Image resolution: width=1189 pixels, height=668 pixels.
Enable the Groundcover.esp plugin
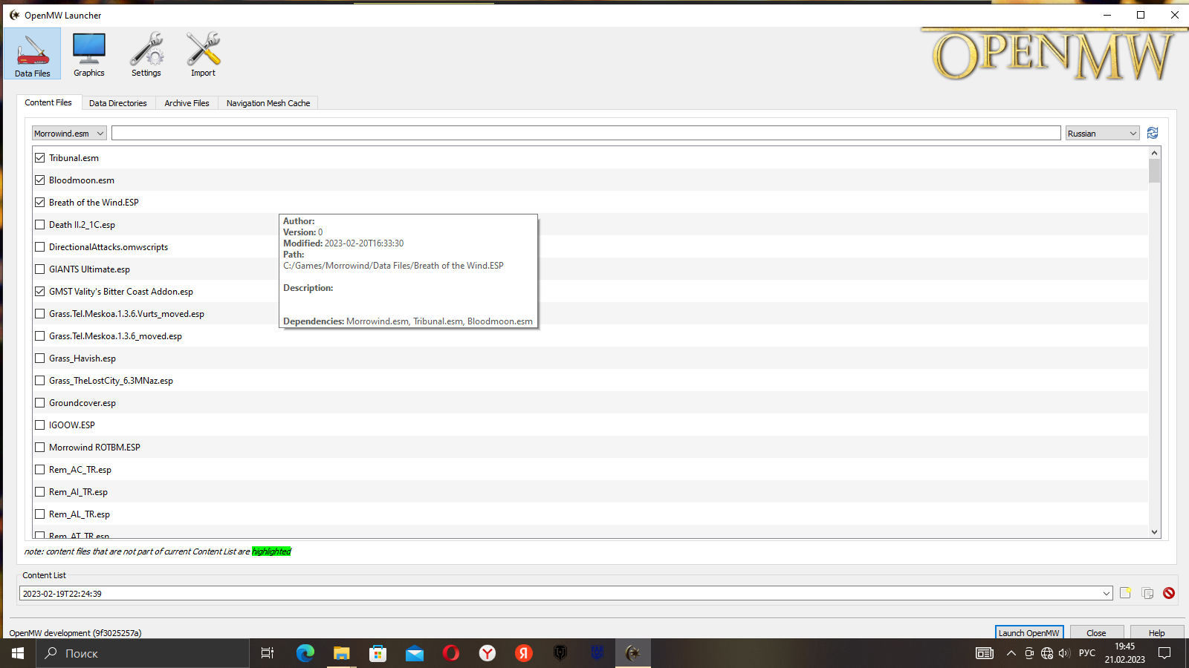[39, 402]
